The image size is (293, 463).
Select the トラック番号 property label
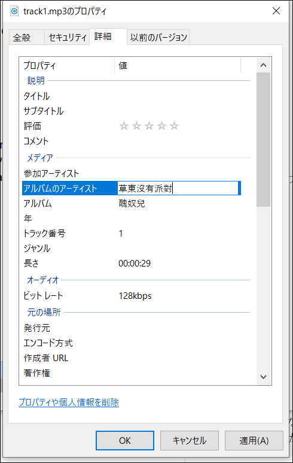(44, 234)
